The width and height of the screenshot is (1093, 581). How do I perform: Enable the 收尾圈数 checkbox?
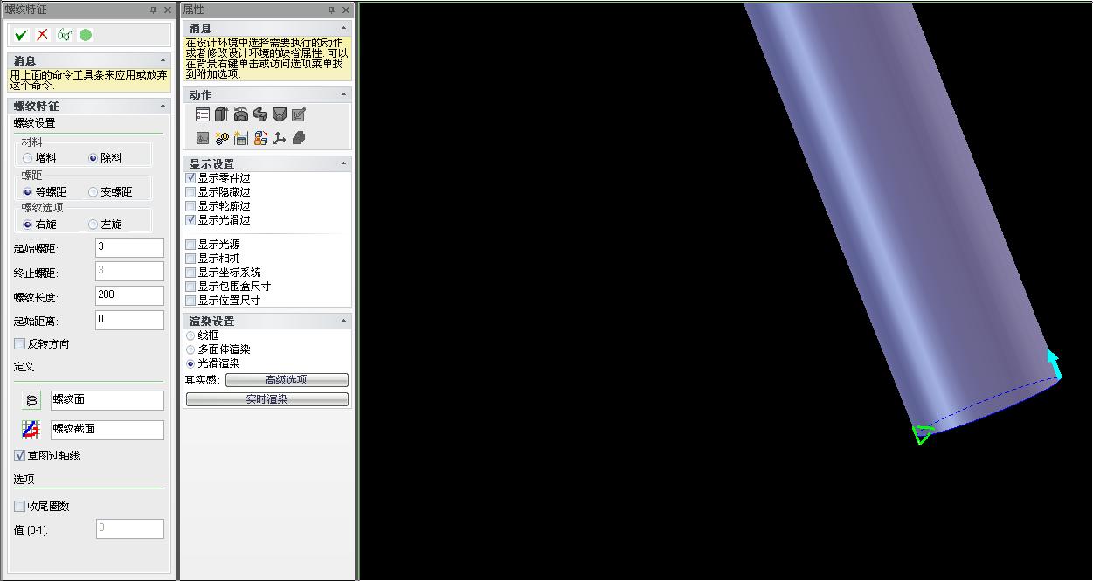20,507
